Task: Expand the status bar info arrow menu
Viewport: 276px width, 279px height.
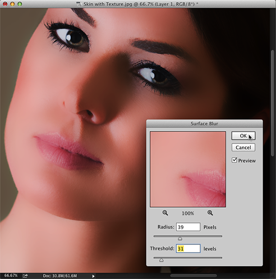Action: (x=94, y=276)
